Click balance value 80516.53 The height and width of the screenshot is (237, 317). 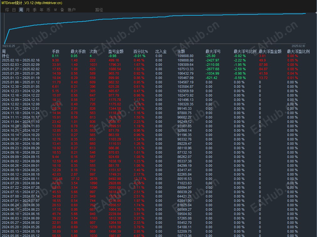[185, 179]
